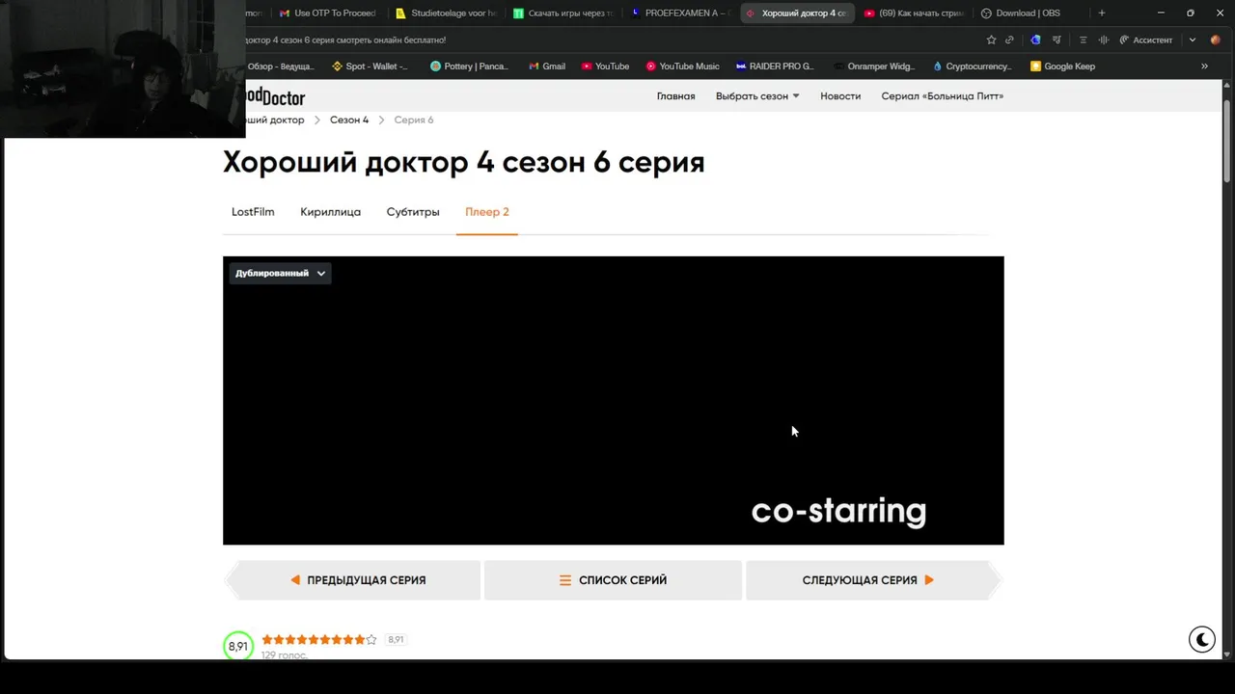Expand the toolbar downward chevron
The image size is (1235, 694).
tap(1193, 40)
